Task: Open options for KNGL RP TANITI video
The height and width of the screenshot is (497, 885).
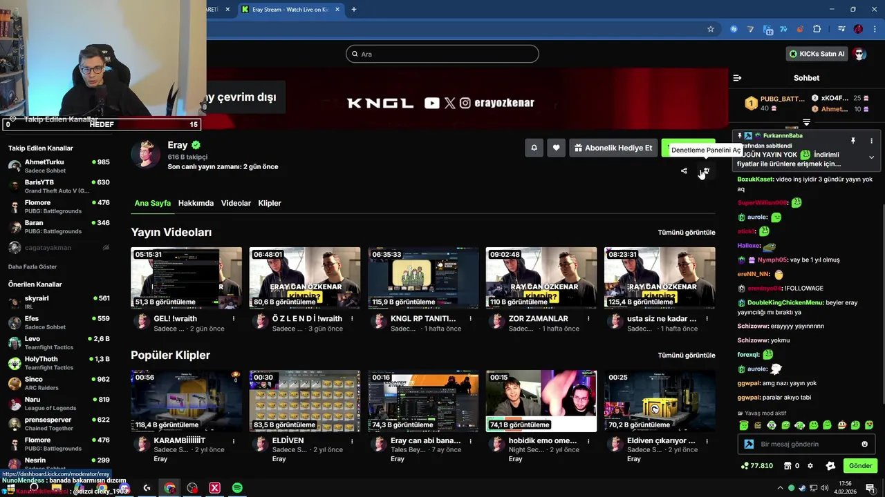Action: (471, 319)
